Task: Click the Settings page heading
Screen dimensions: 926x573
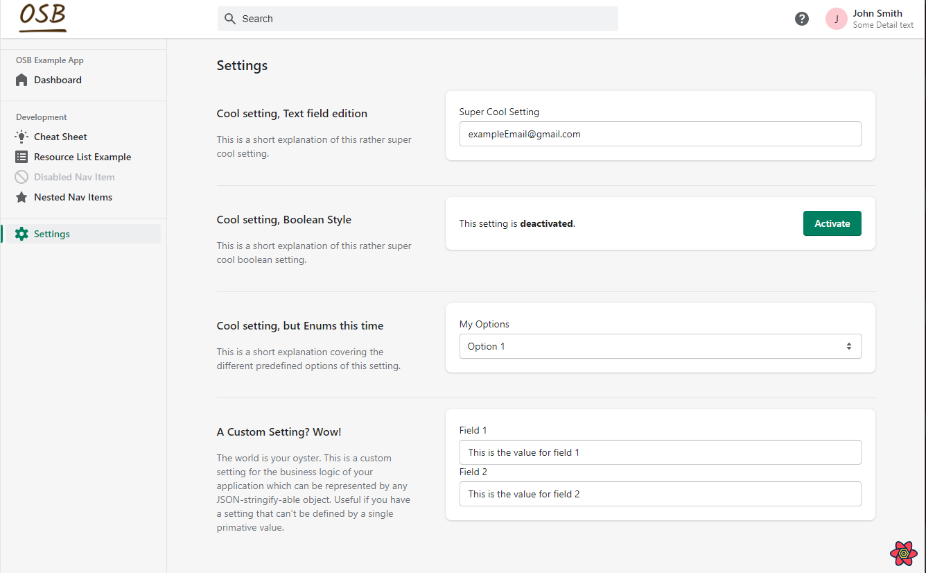Action: (242, 66)
